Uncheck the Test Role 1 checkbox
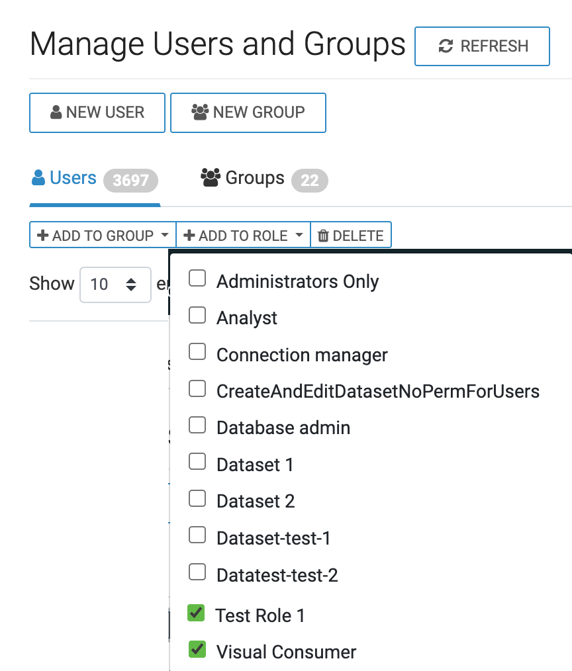572x671 pixels. click(196, 613)
